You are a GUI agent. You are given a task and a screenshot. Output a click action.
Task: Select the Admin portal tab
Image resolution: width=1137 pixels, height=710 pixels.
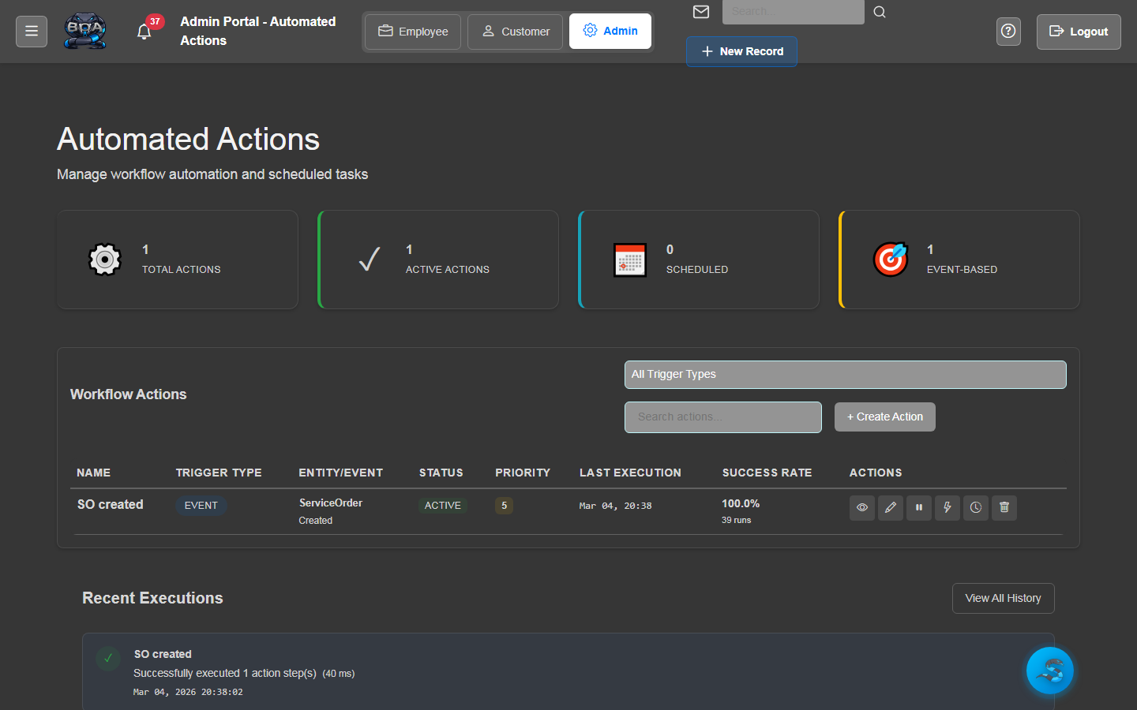(x=610, y=32)
